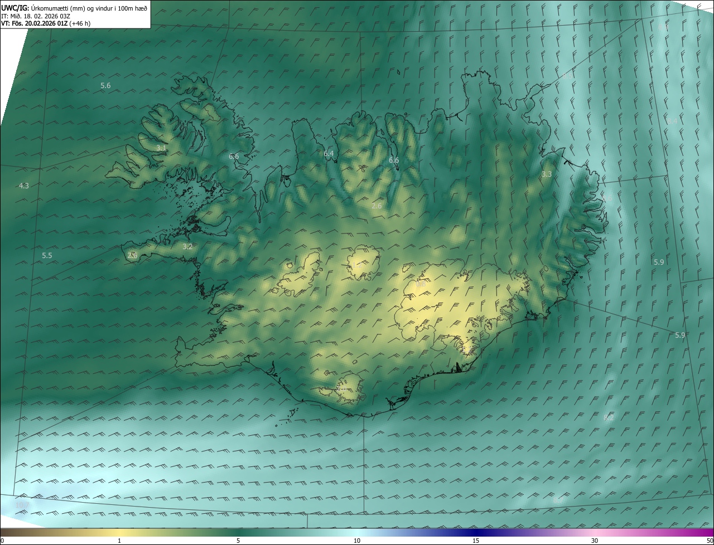Click the 5.5 value on the map
This screenshot has height=545, width=714.
click(47, 255)
